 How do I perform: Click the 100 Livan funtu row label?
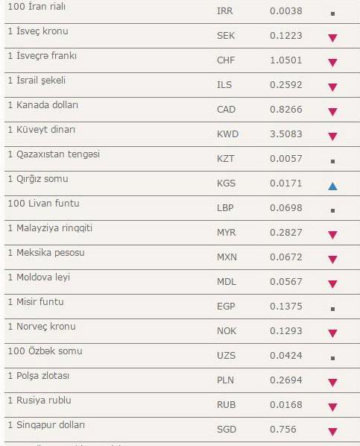(43, 204)
